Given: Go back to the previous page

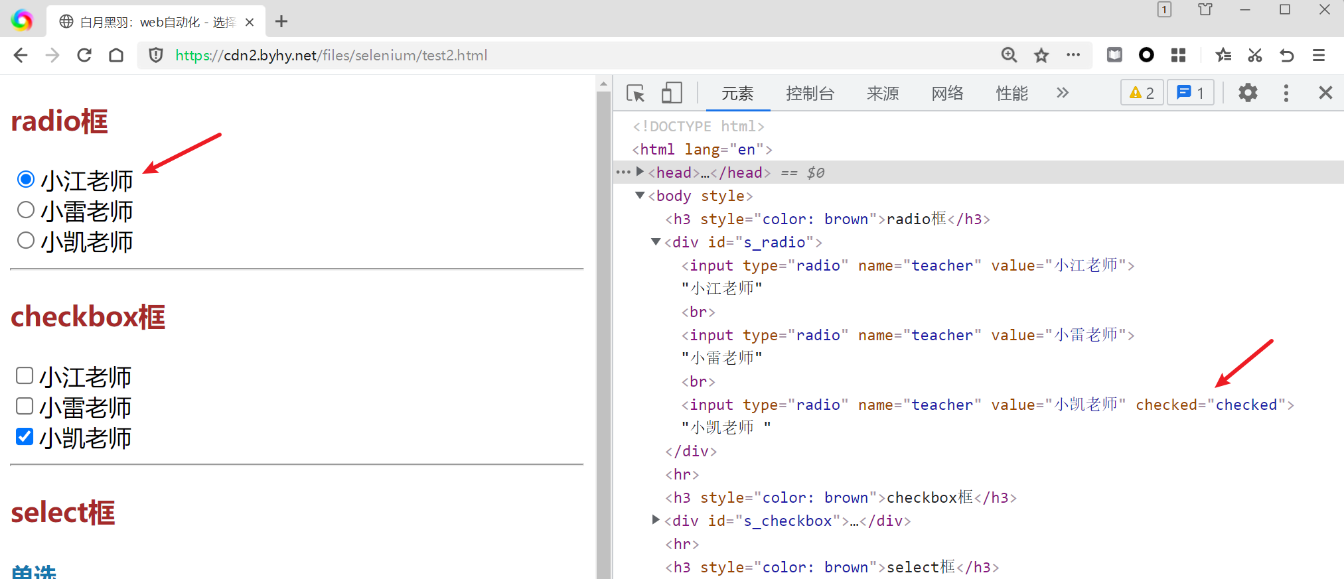Looking at the screenshot, I should 21,55.
